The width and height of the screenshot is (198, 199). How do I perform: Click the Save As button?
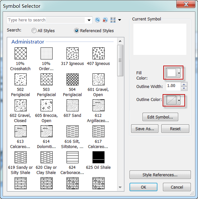tap(145, 129)
